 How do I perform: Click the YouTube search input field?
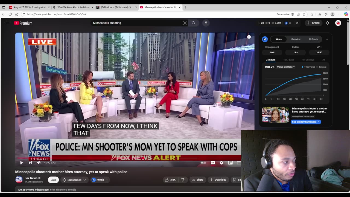tap(137, 23)
